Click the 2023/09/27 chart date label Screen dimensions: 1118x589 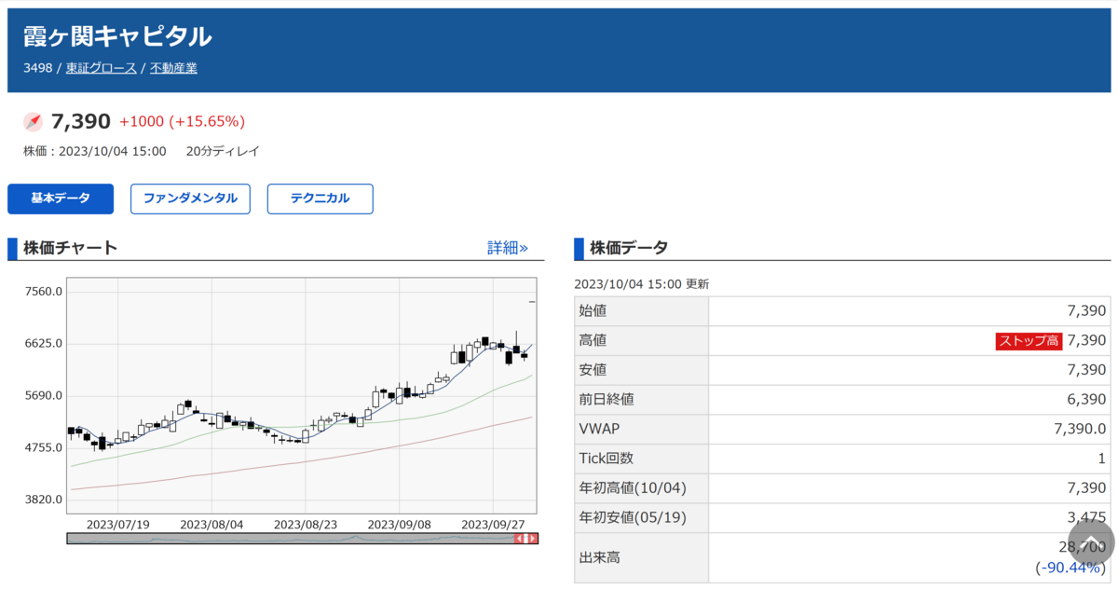(494, 524)
